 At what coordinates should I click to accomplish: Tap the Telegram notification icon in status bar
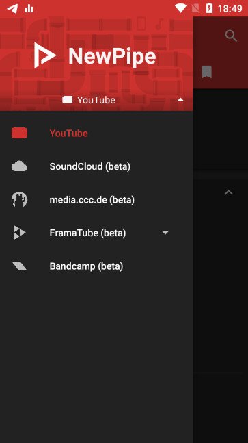[12, 8]
